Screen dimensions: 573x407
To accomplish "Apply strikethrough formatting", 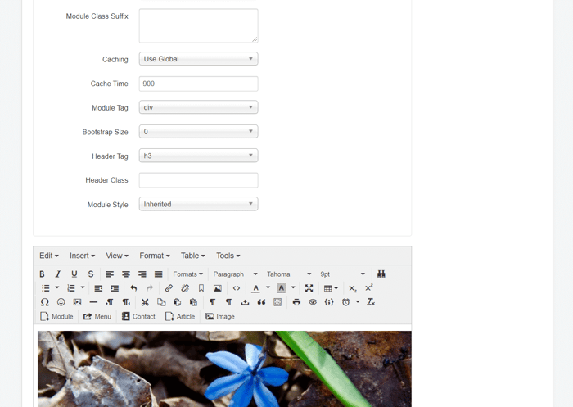I will 91,274.
